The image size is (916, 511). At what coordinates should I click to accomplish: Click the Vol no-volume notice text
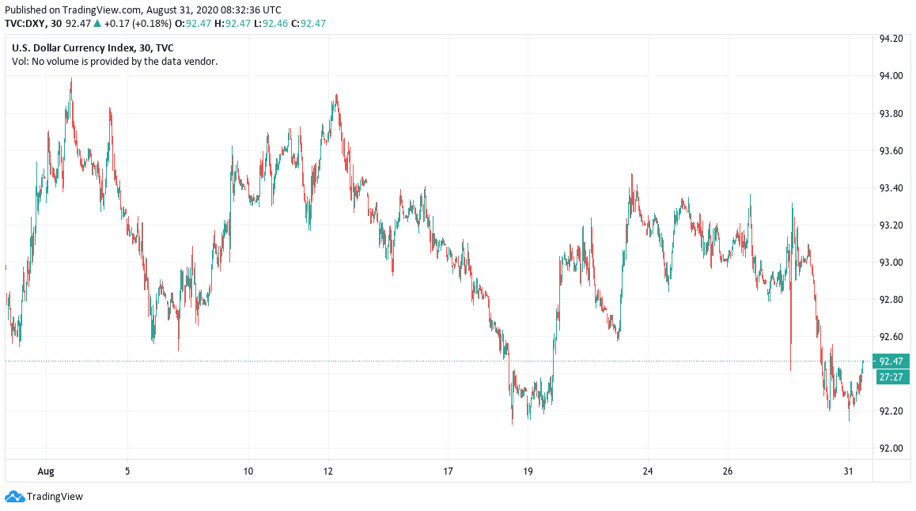click(115, 61)
